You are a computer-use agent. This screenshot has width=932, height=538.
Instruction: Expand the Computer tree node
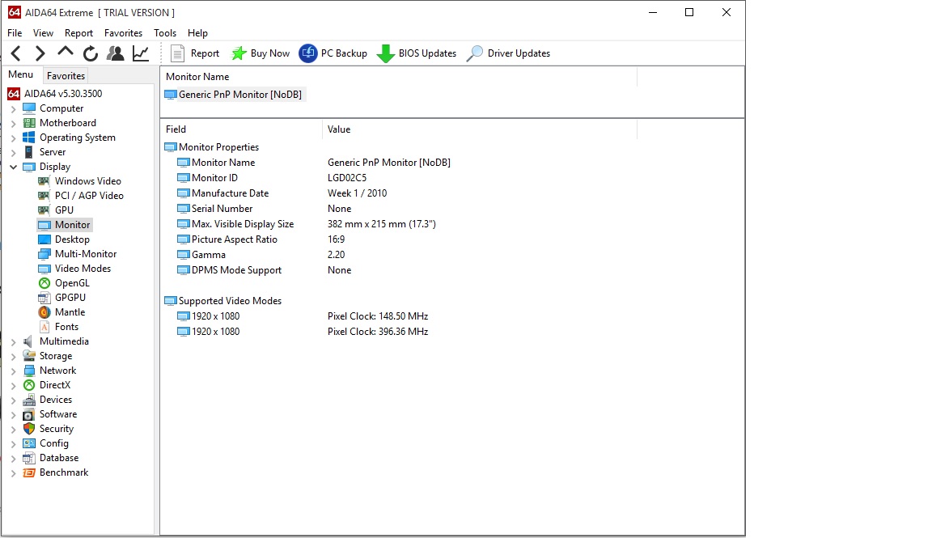click(14, 108)
